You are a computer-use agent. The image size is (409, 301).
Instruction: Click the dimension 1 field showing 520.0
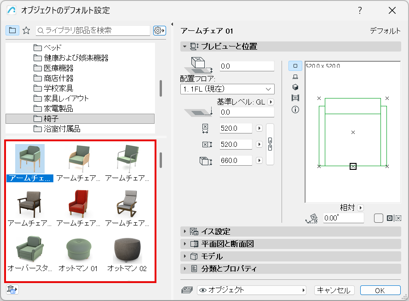pyautogui.click(x=236, y=128)
